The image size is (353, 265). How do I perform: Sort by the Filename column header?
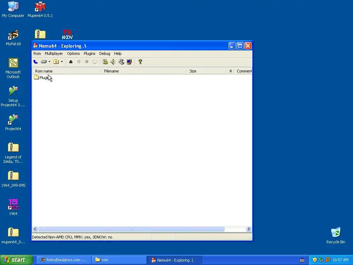(144, 71)
